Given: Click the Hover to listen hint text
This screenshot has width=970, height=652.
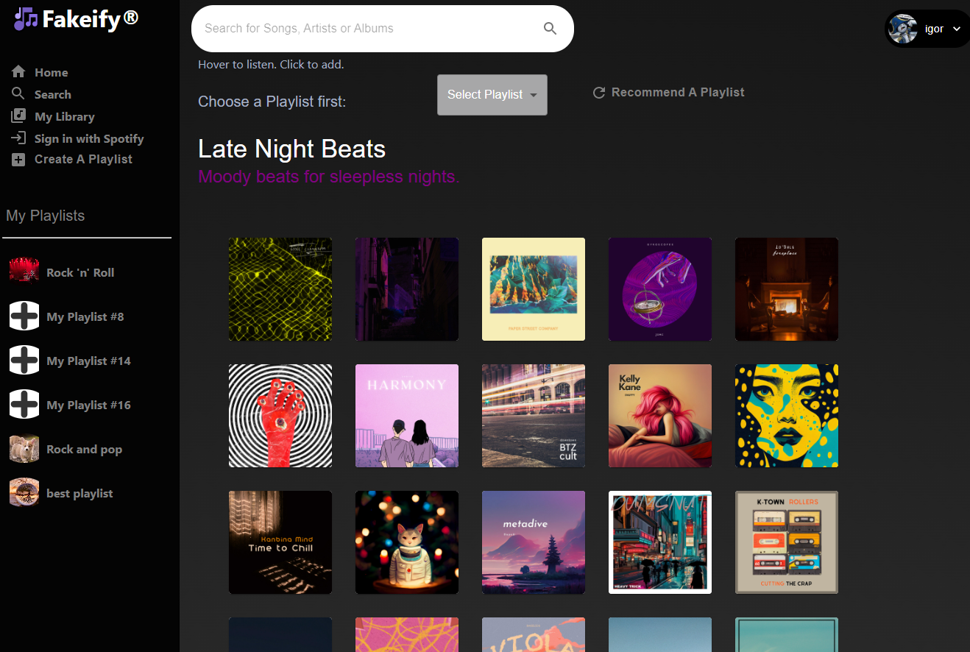Looking at the screenshot, I should coord(271,65).
